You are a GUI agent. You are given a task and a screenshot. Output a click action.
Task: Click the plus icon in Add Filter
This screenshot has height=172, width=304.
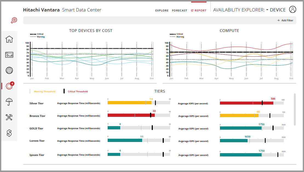point(279,20)
